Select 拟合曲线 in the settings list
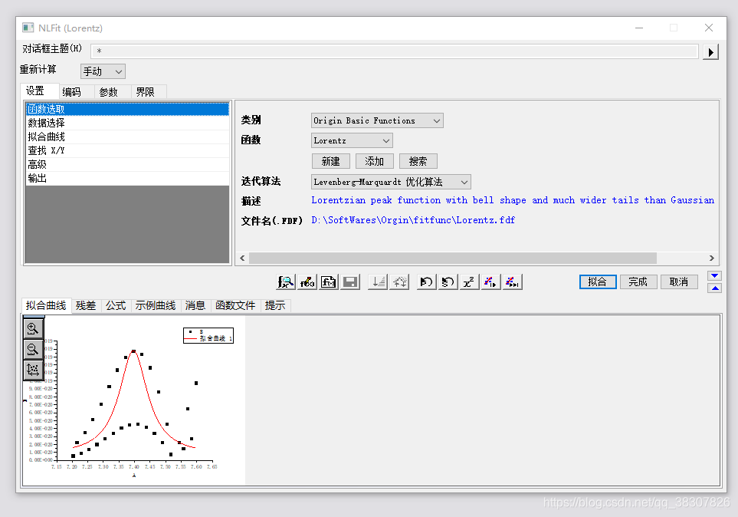This screenshot has width=738, height=517. [x=127, y=137]
